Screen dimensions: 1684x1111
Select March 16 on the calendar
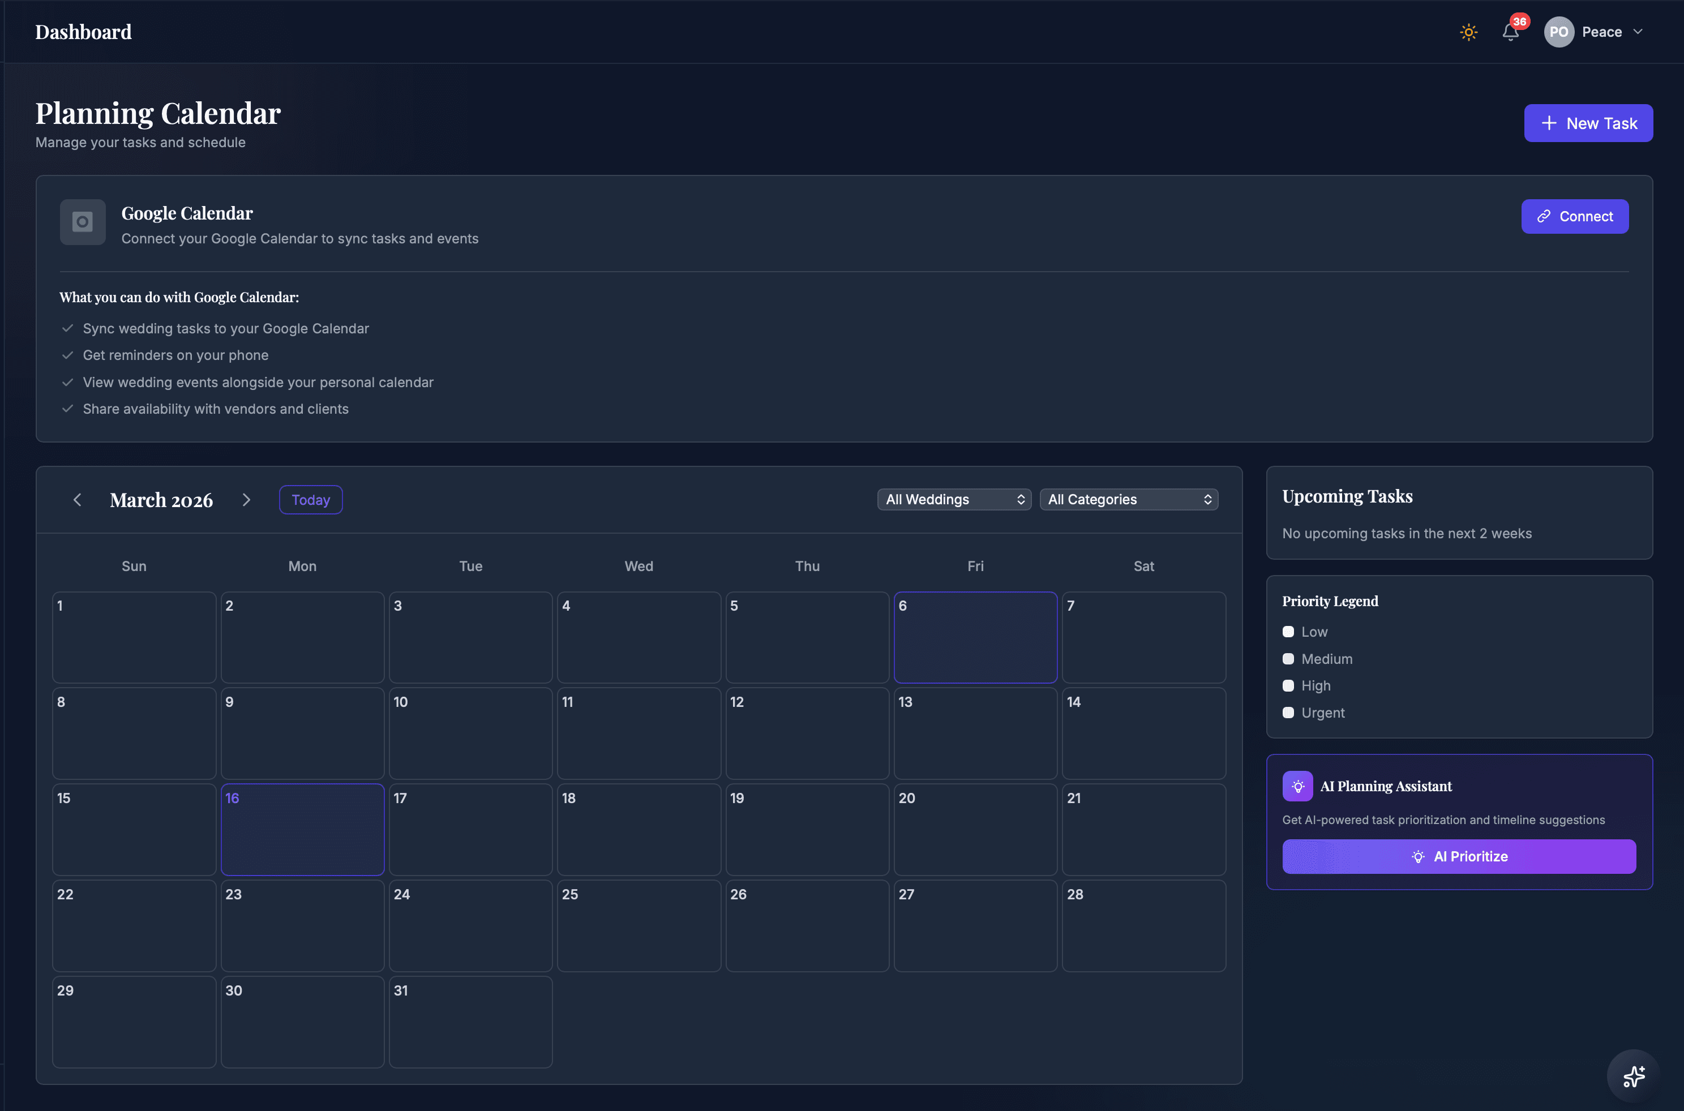point(302,829)
